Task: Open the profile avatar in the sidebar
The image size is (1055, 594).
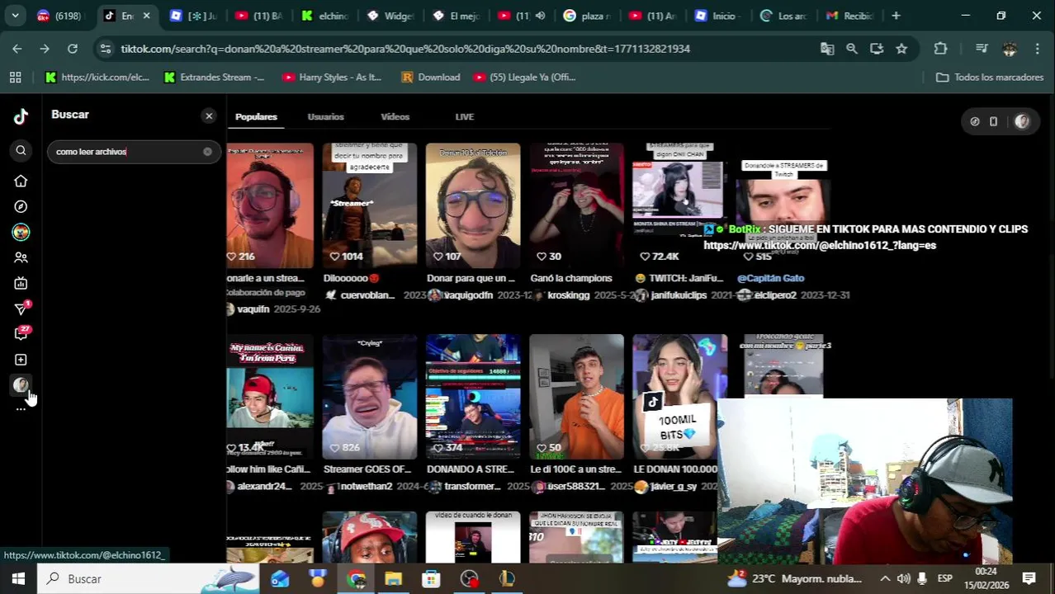Action: pyautogui.click(x=21, y=384)
